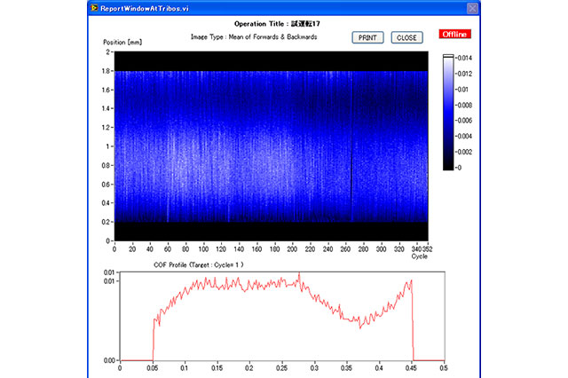The image size is (568, 378).
Task: Click the heatmap's top black band
Action: pyautogui.click(x=266, y=60)
